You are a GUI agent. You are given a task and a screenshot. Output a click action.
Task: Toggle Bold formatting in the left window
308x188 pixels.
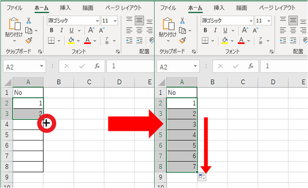(51, 30)
